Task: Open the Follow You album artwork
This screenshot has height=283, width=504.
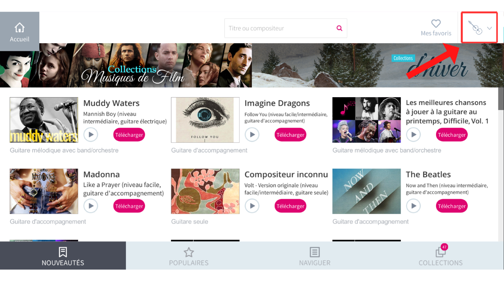Action: click(x=205, y=120)
